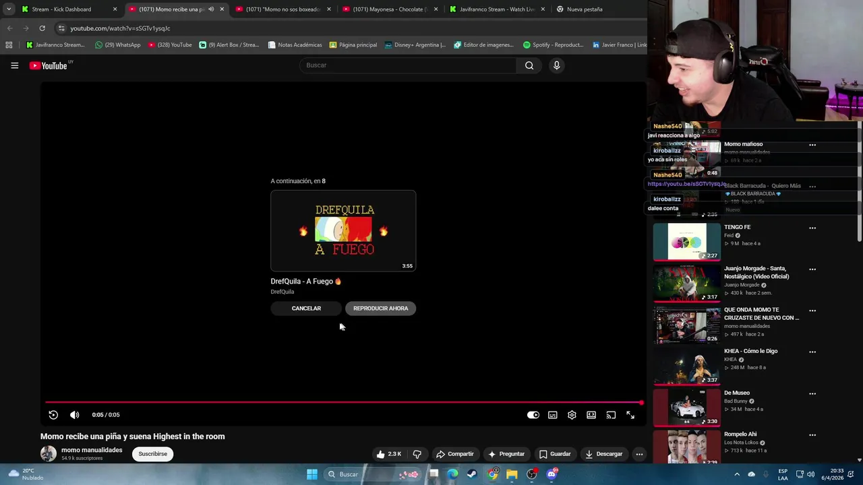Image resolution: width=863 pixels, height=485 pixels.
Task: Toggle subtitles in the player controls
Action: (553, 415)
